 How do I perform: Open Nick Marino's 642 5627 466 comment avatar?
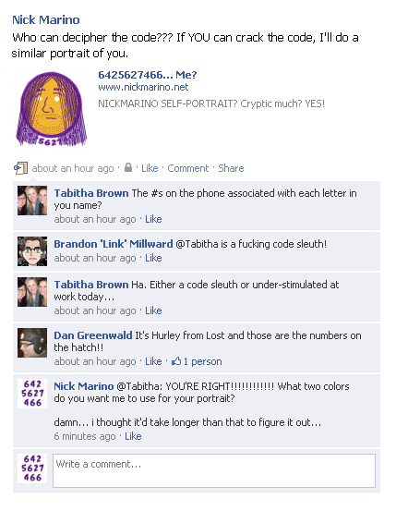click(x=32, y=394)
